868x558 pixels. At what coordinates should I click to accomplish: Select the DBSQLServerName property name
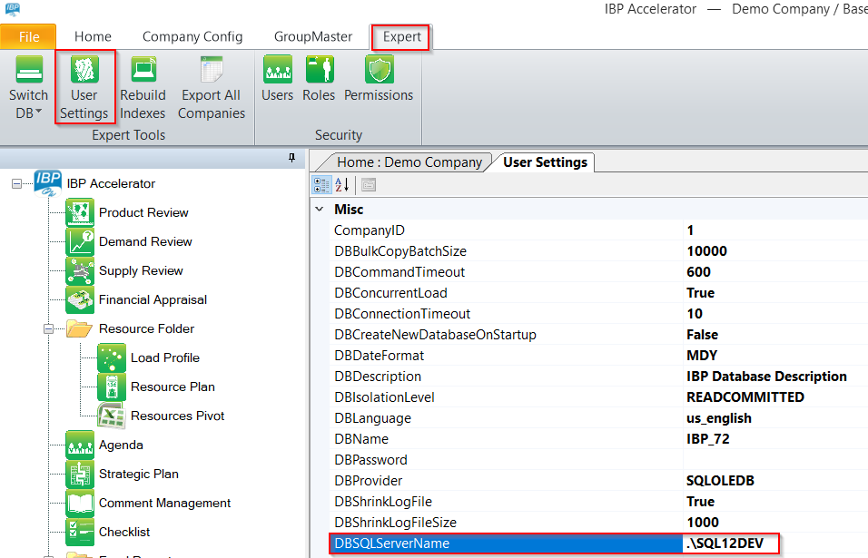click(x=392, y=543)
